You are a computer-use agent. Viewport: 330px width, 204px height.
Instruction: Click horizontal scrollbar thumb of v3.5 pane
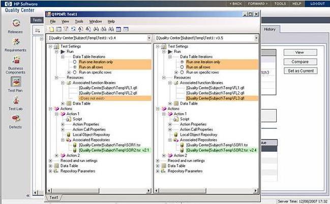[x=183, y=191]
